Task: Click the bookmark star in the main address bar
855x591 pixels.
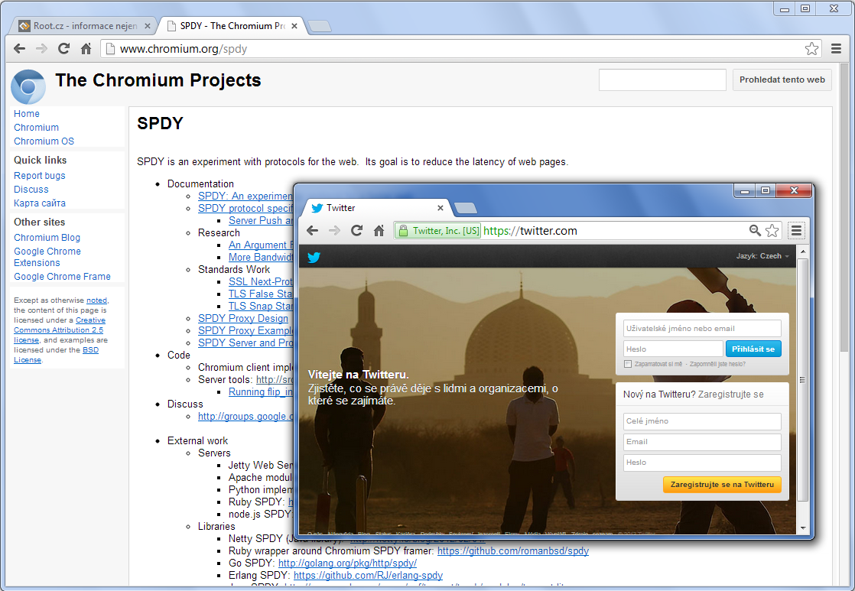Action: (811, 47)
